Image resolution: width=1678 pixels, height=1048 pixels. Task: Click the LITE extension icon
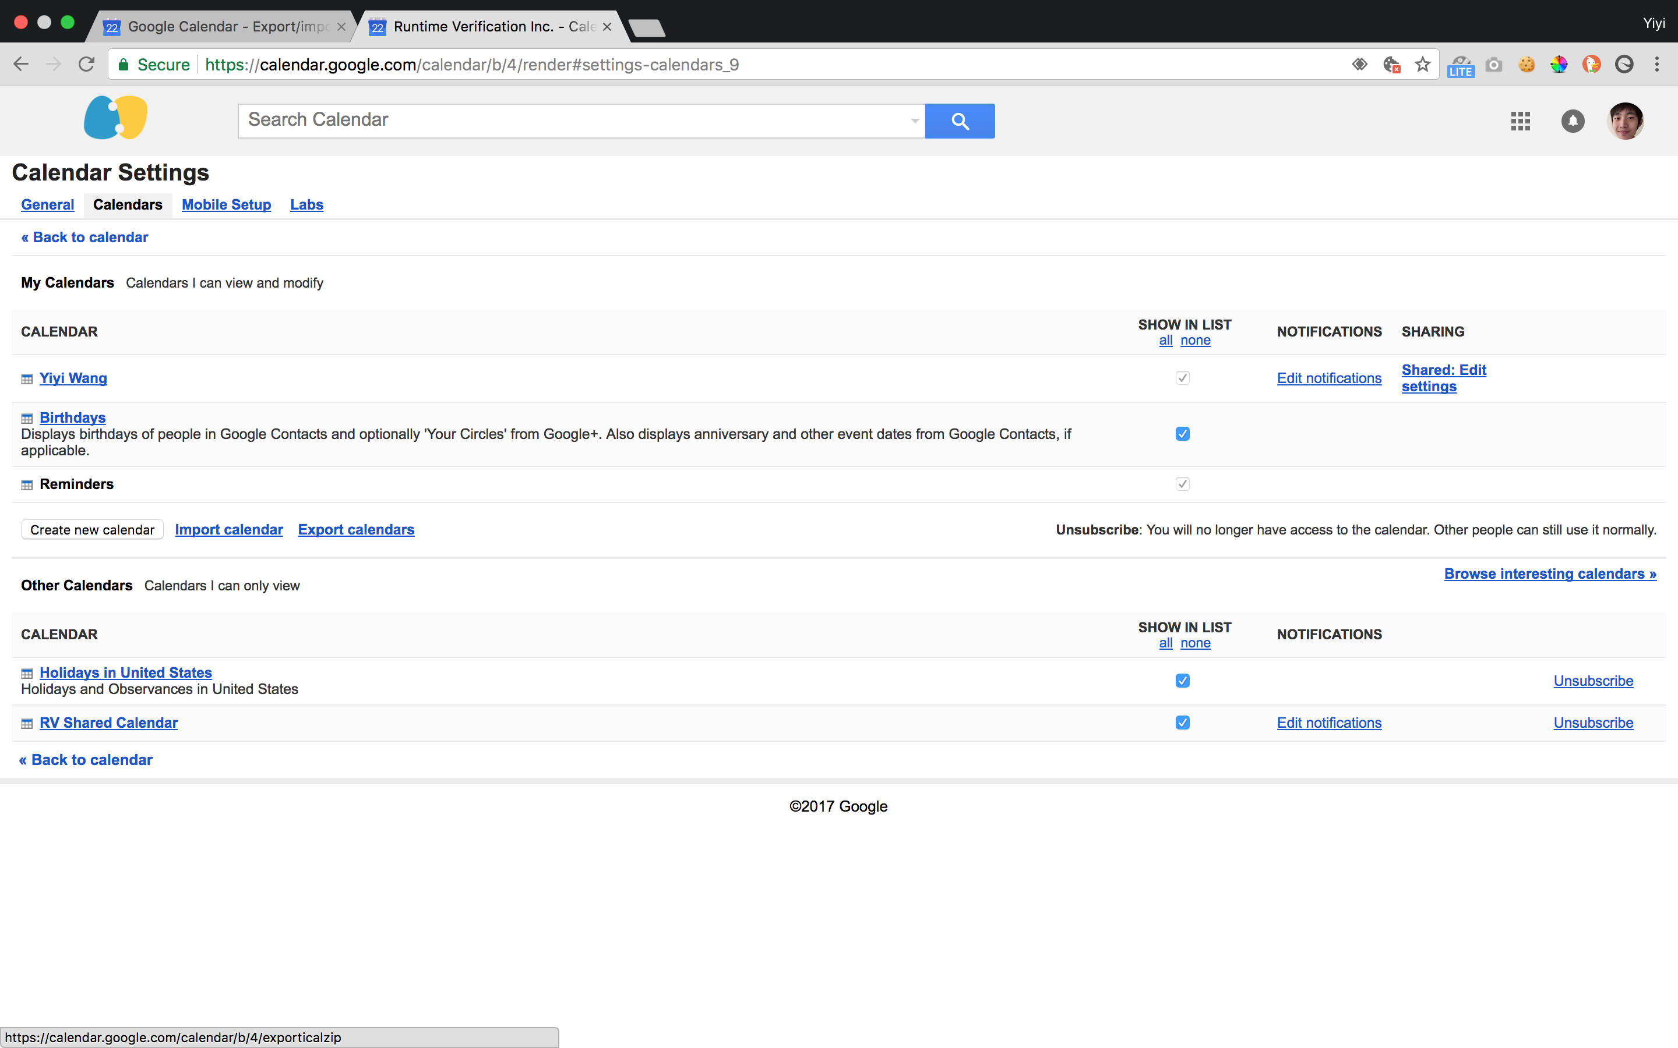coord(1460,66)
